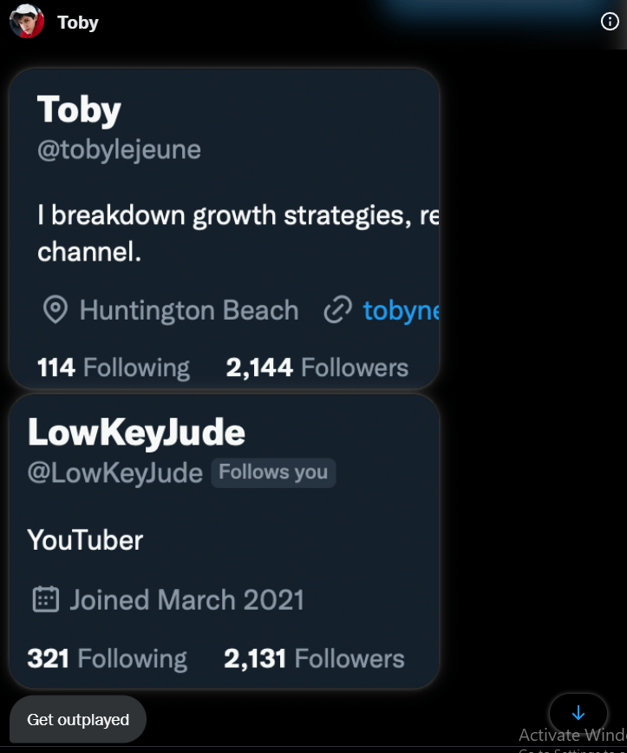Click the YouTuber bio text
The height and width of the screenshot is (753, 627).
point(85,540)
